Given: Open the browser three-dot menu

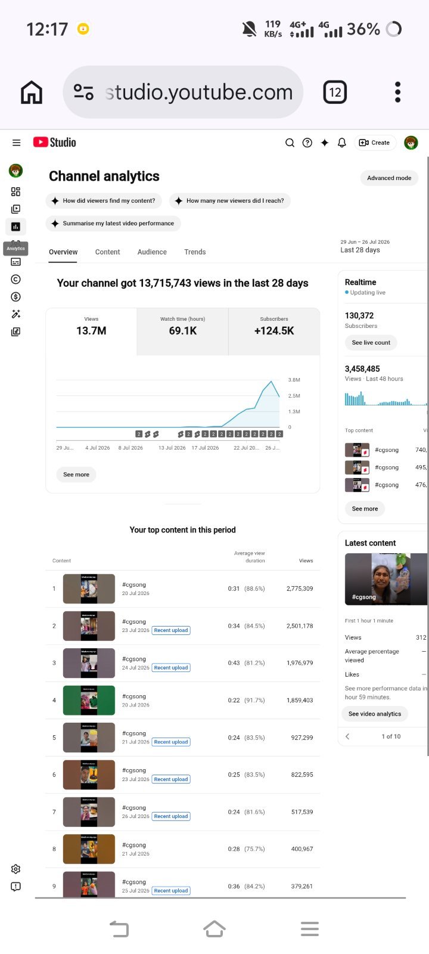Looking at the screenshot, I should (398, 92).
